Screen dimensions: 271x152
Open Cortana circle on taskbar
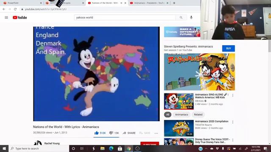[x=73, y=149]
